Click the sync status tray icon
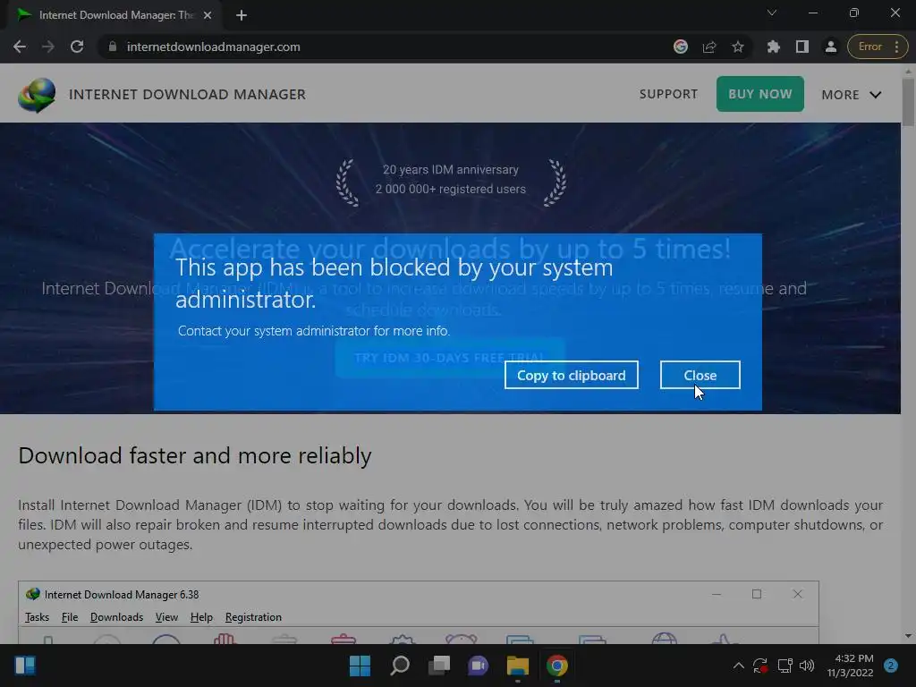Screen dimensions: 916x687 click(x=760, y=666)
